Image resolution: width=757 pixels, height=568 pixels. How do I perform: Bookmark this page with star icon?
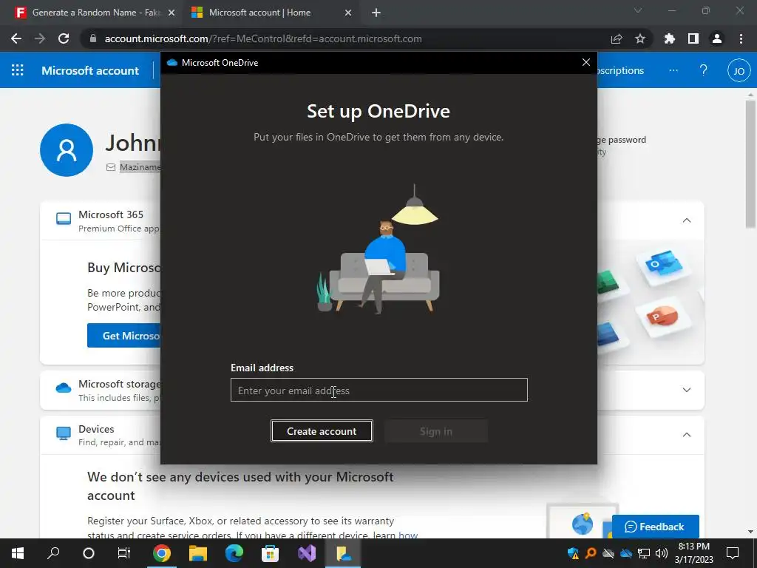[x=639, y=38]
